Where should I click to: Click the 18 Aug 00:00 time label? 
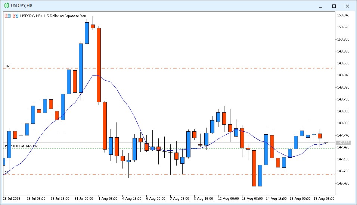[x=300, y=199]
